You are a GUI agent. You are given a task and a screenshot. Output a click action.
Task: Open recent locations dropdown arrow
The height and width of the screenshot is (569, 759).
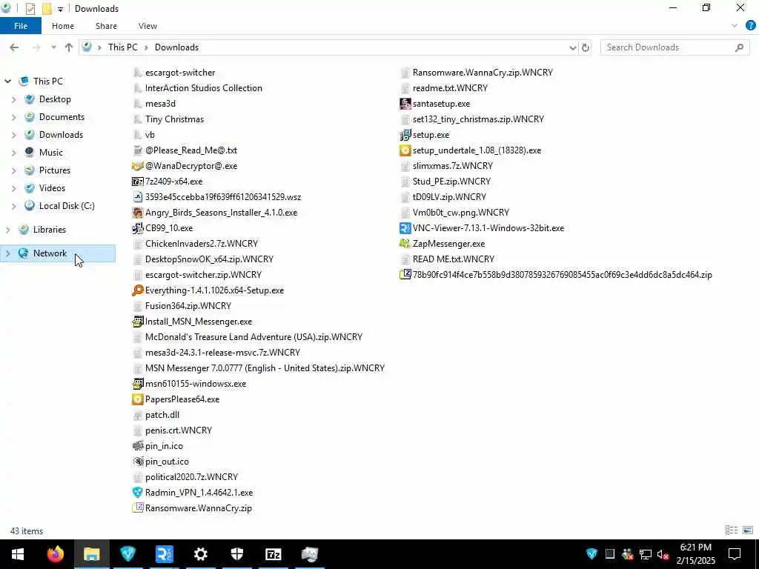click(x=53, y=47)
